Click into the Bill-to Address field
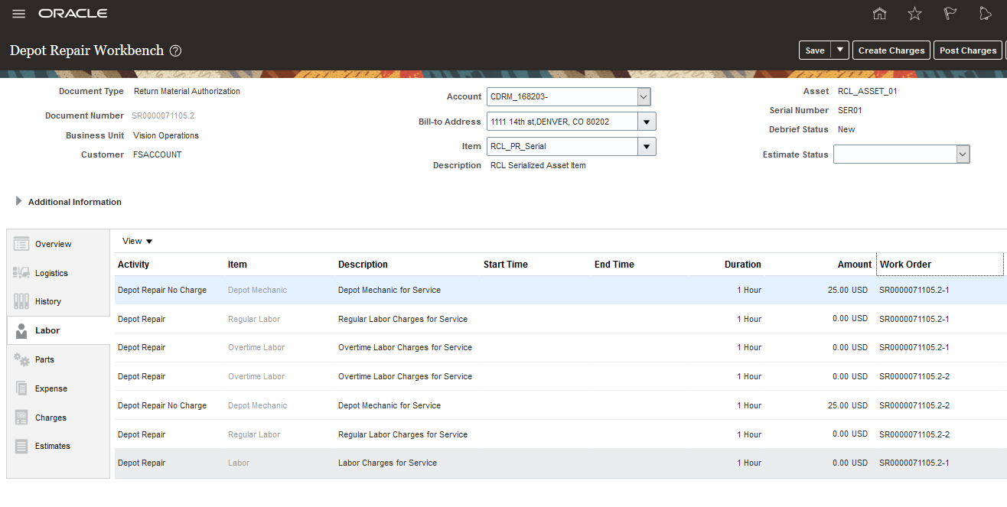This screenshot has width=1007, height=507. coord(562,122)
